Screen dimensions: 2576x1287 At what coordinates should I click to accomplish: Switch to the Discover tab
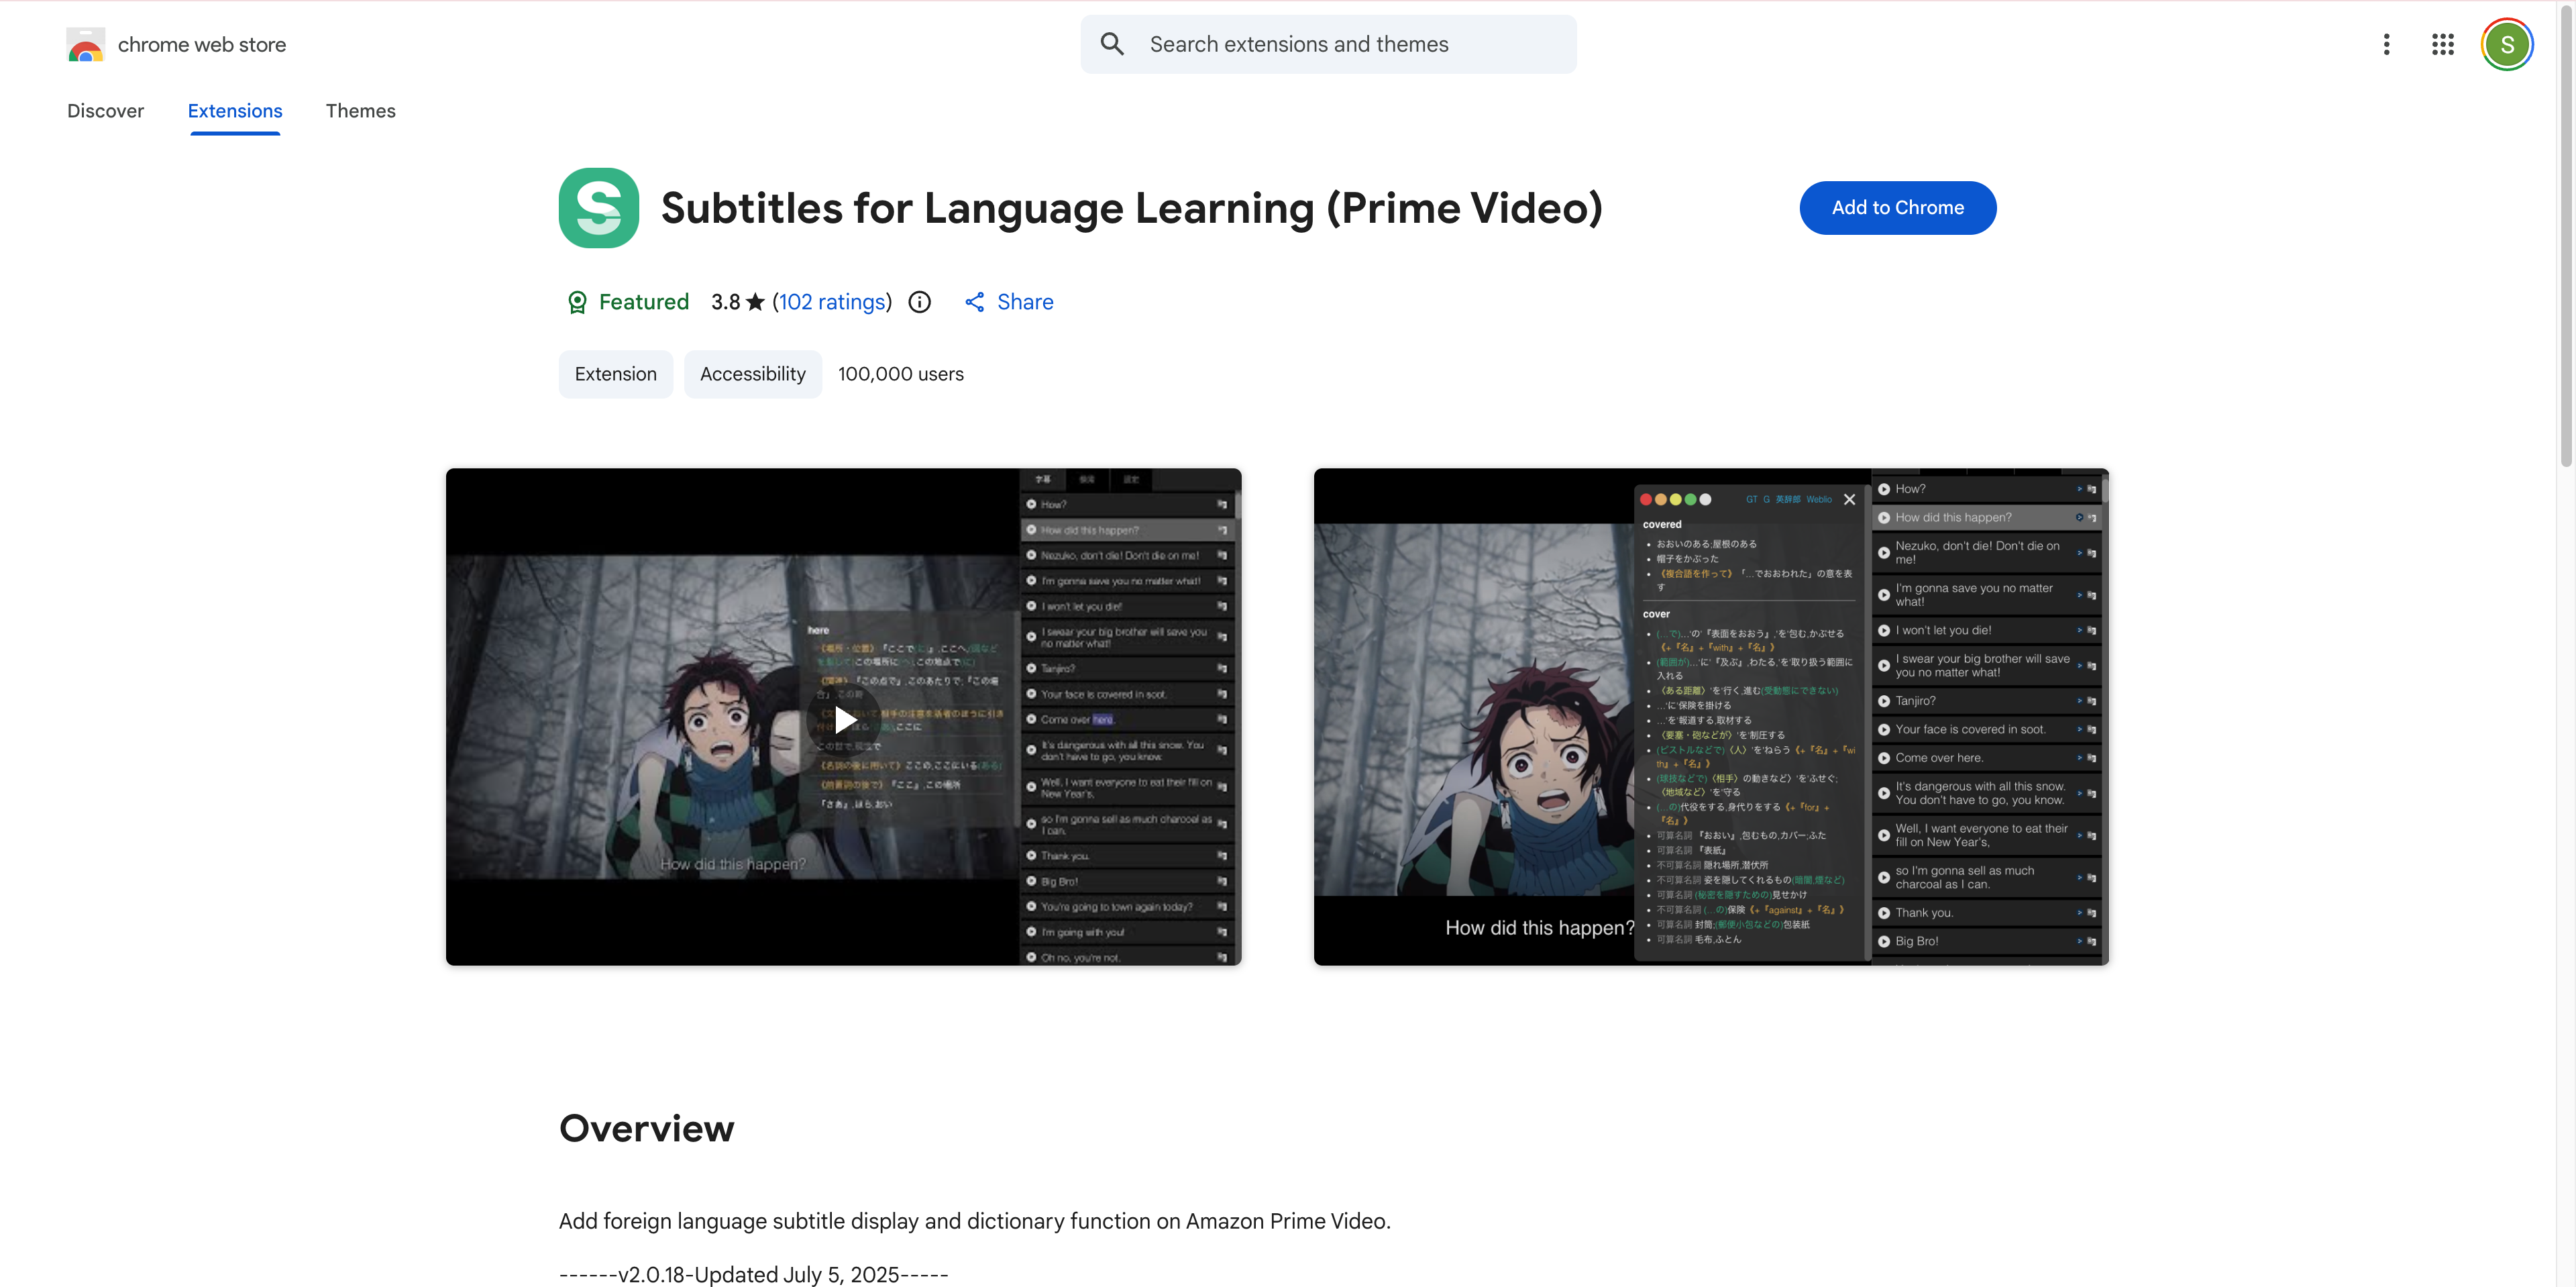tap(105, 111)
